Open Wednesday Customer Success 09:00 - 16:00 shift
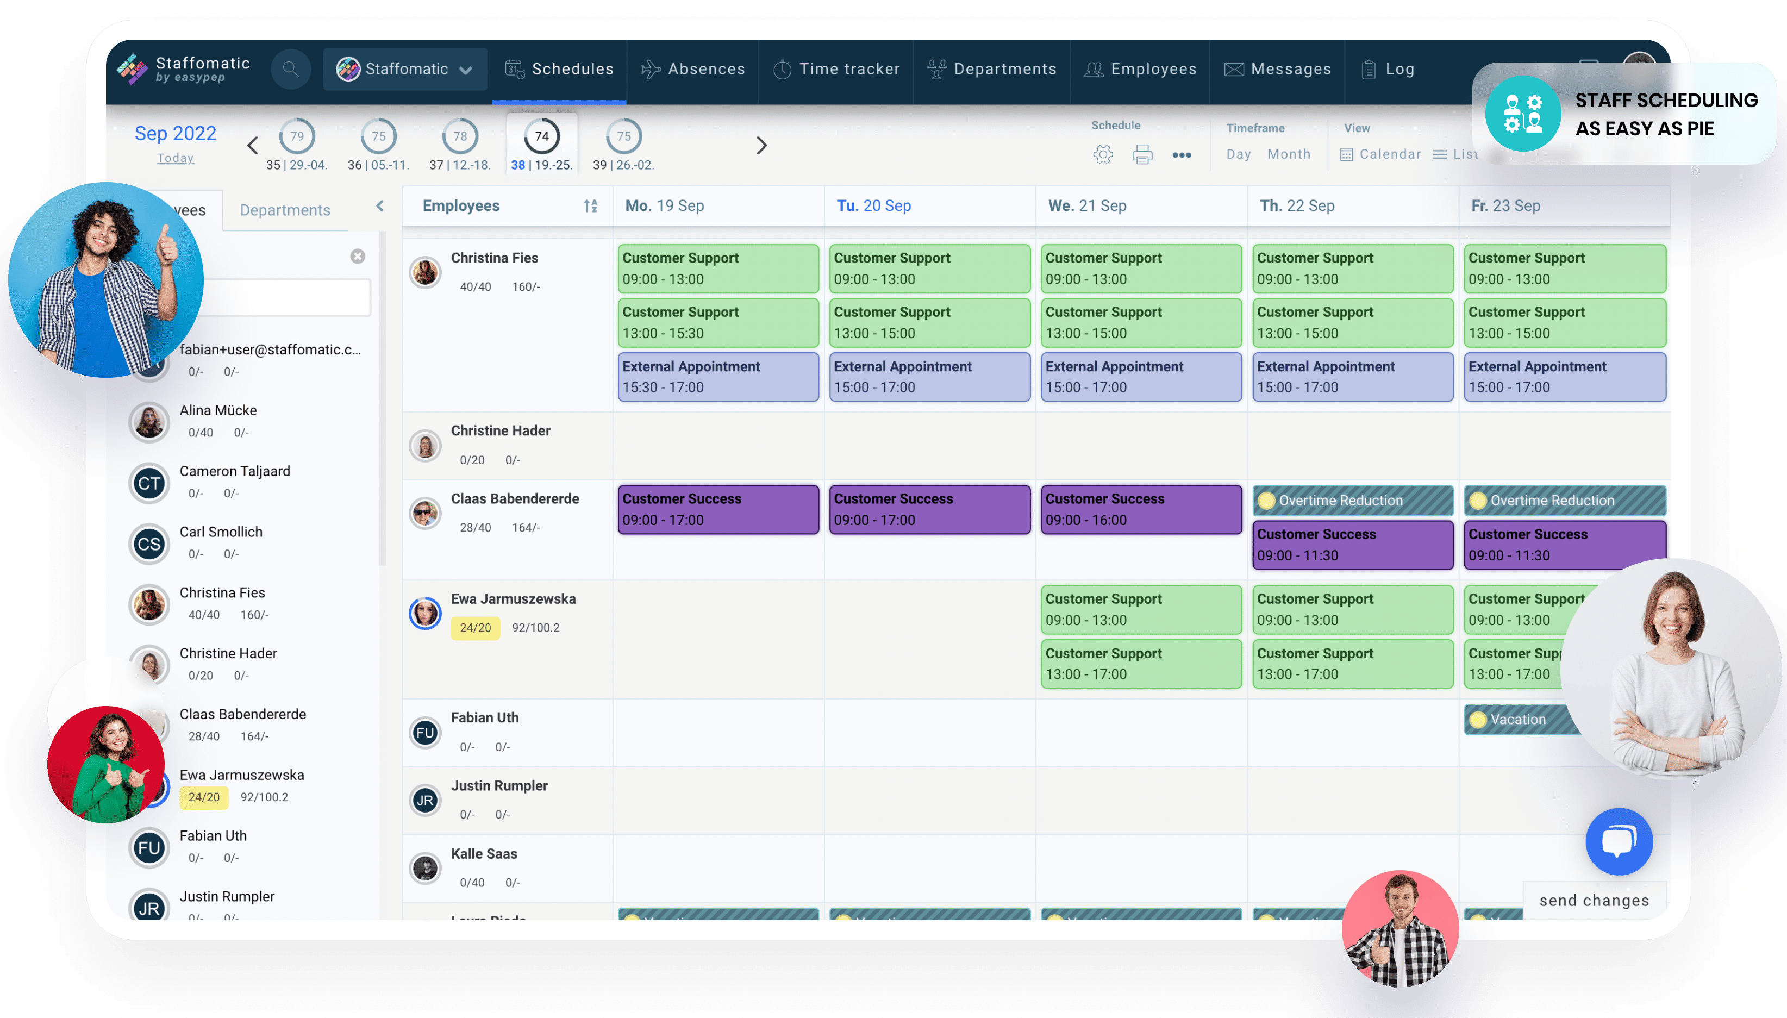The height and width of the screenshot is (1018, 1787). pyautogui.click(x=1141, y=510)
